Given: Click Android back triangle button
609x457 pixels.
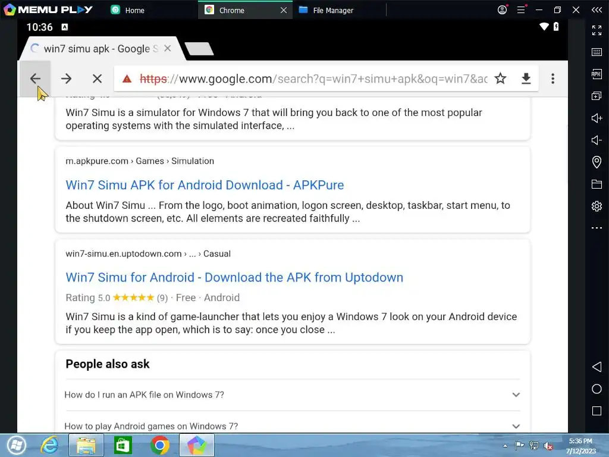Looking at the screenshot, I should [x=597, y=367].
